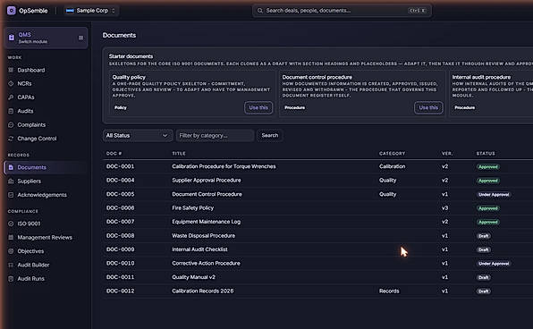533x329 pixels.
Task: Click the Documents file icon in sidebar
Action: click(11, 167)
